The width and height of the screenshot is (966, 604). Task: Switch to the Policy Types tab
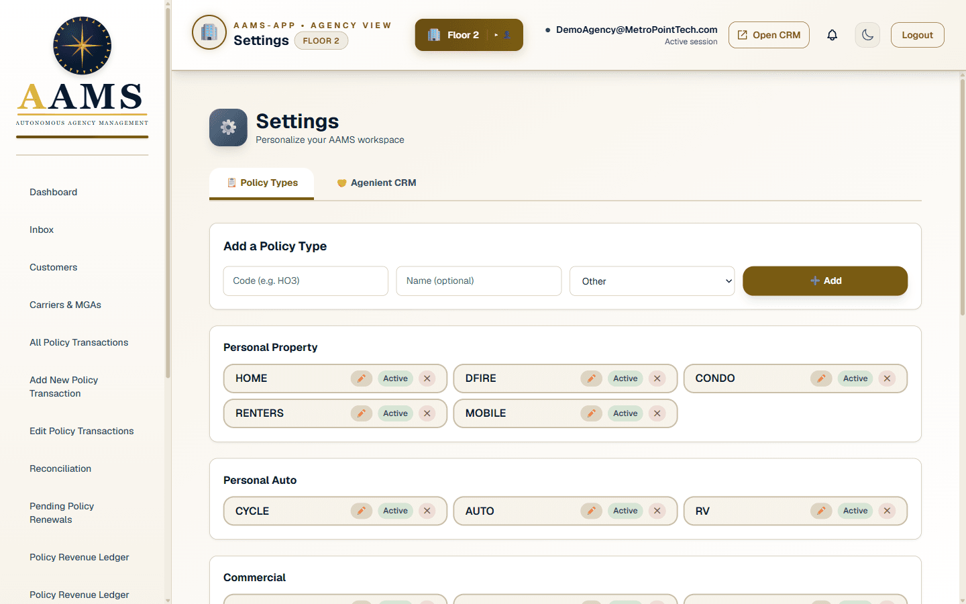(x=262, y=183)
